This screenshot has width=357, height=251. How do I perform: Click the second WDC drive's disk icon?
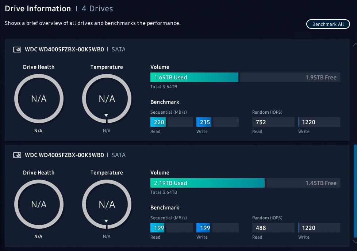tap(17, 155)
